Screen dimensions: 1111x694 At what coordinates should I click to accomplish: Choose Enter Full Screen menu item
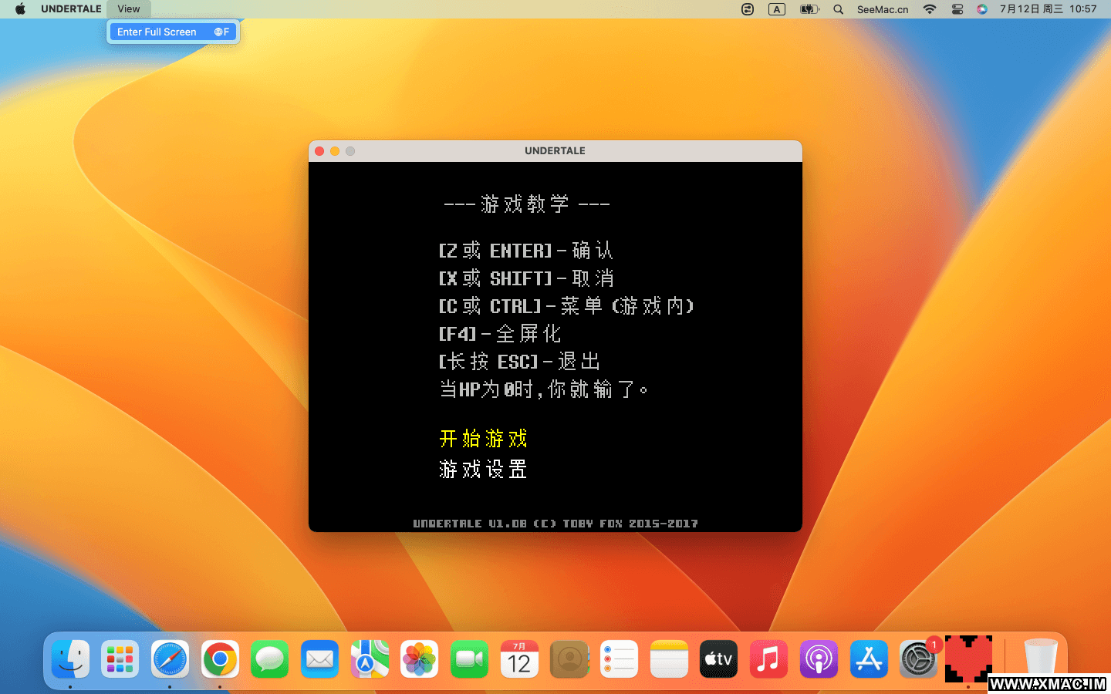click(x=174, y=32)
